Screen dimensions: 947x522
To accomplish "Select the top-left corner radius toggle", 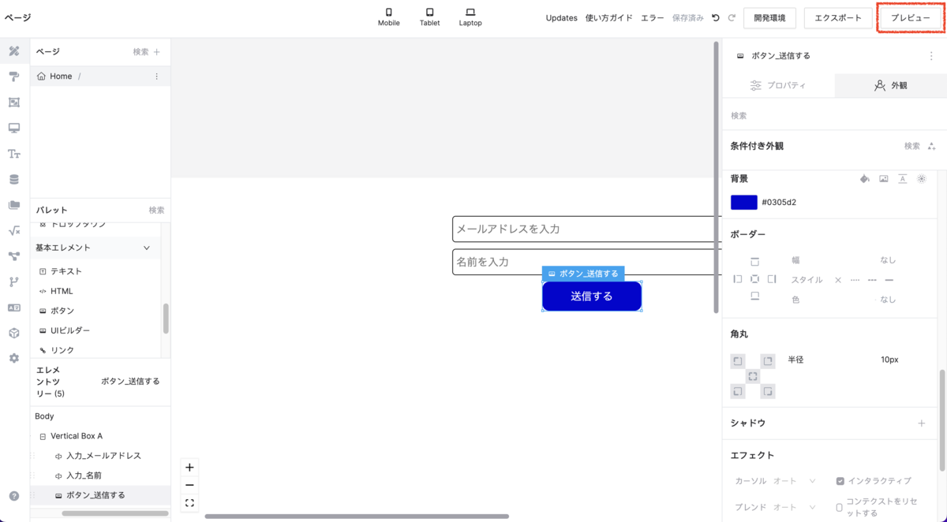I will pyautogui.click(x=738, y=361).
